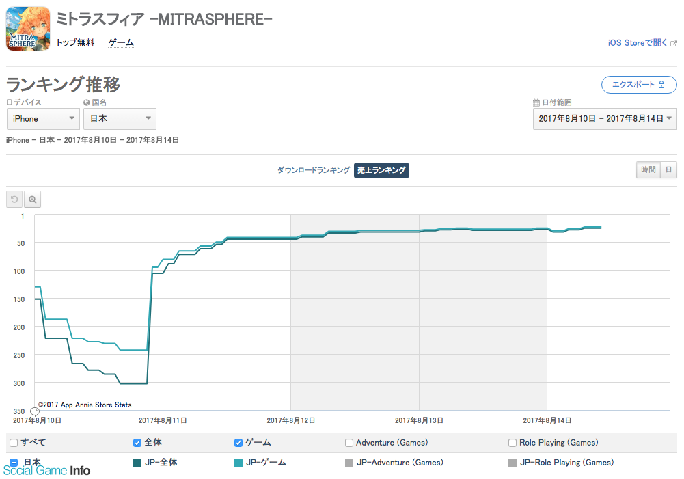
Task: Click the ©2017 App Annie Store Stats text
Action: pos(85,405)
